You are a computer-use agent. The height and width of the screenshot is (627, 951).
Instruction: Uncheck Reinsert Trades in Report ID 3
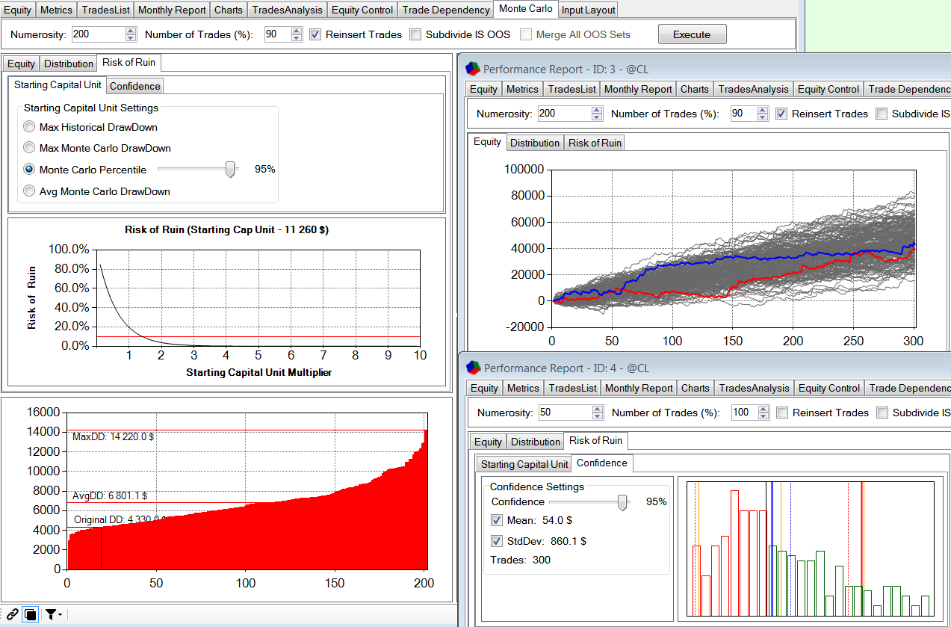781,114
